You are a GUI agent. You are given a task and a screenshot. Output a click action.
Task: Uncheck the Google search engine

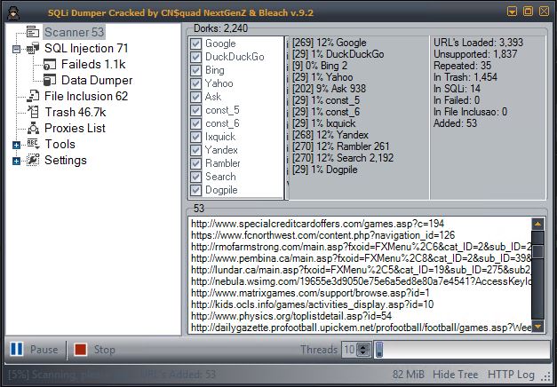coord(195,43)
